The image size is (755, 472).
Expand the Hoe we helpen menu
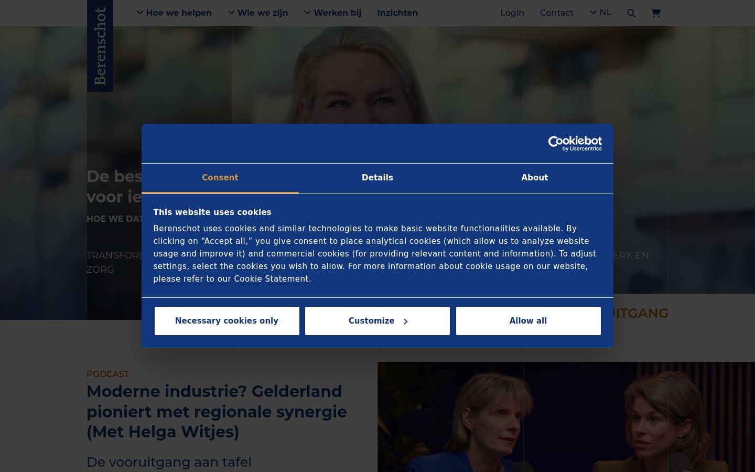(174, 13)
